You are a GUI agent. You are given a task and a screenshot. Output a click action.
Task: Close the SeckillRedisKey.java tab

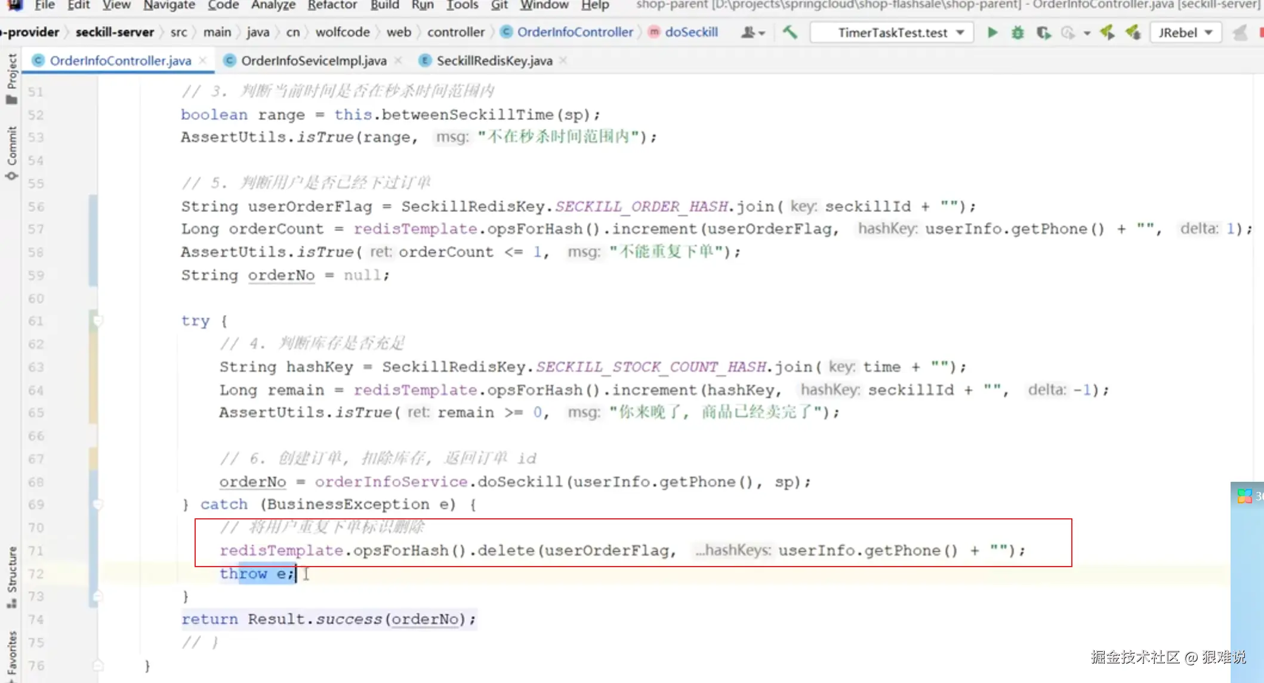(563, 60)
